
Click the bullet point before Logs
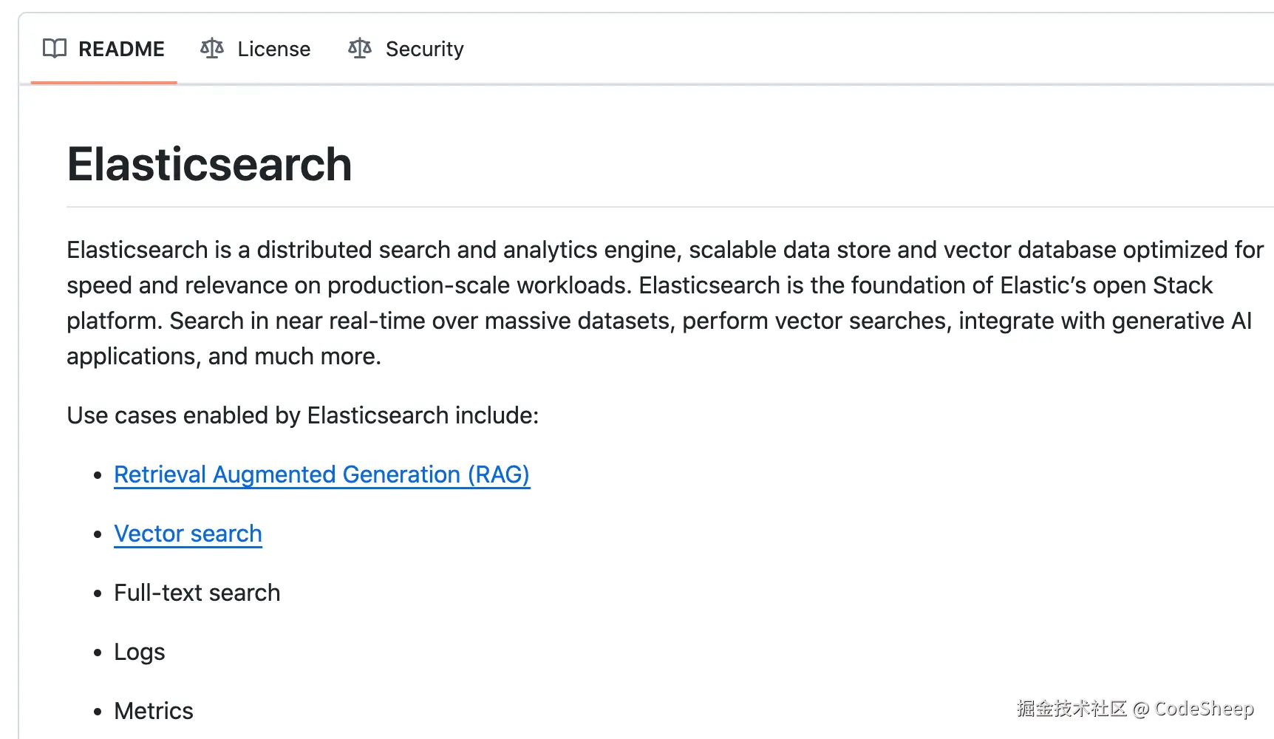click(x=98, y=653)
